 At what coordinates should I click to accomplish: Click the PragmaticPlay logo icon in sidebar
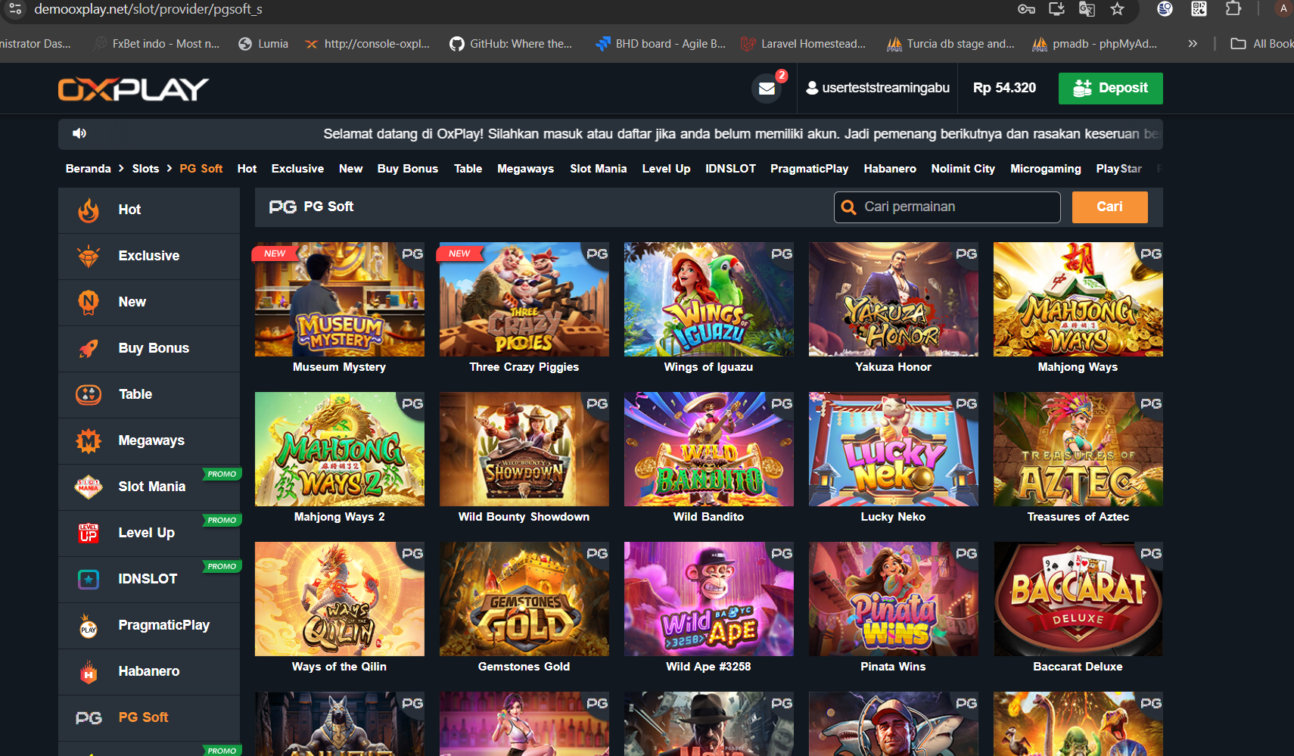pyautogui.click(x=89, y=626)
